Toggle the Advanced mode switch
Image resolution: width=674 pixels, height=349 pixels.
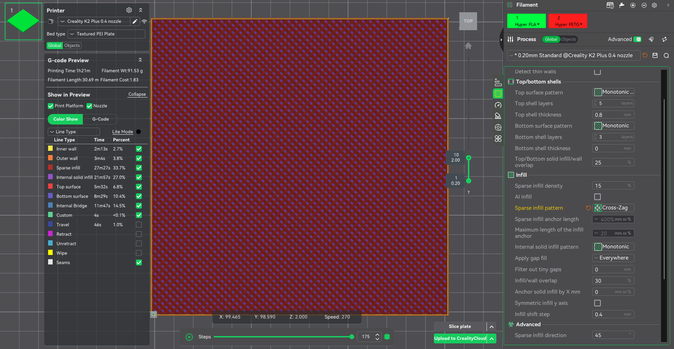pyautogui.click(x=638, y=39)
